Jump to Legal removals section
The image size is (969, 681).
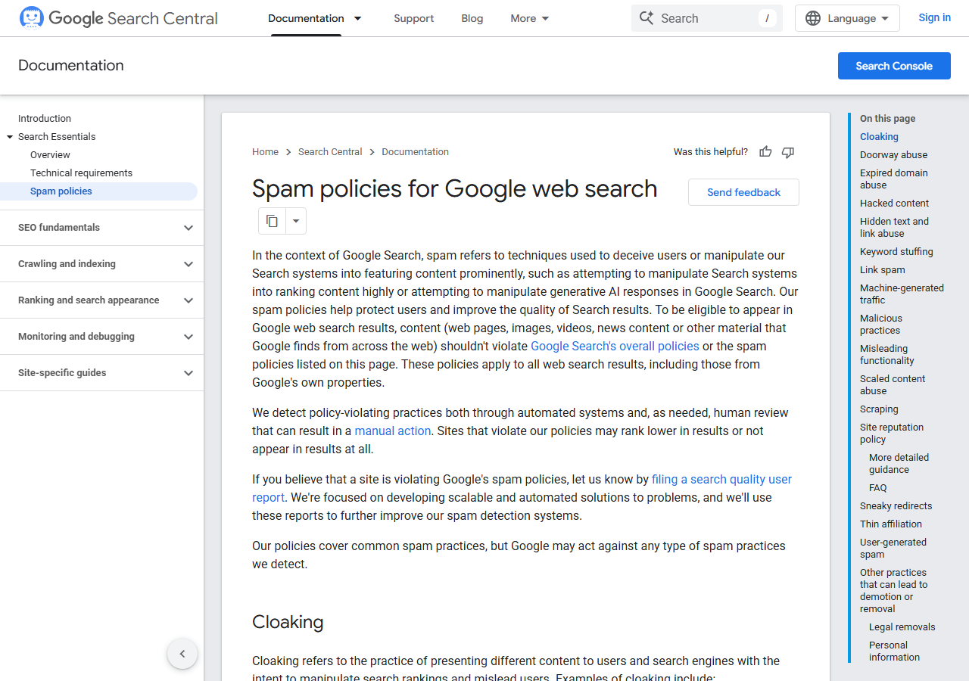point(902,627)
